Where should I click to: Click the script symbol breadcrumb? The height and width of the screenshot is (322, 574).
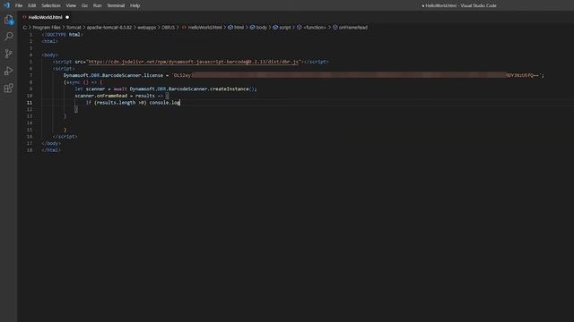pos(282,28)
